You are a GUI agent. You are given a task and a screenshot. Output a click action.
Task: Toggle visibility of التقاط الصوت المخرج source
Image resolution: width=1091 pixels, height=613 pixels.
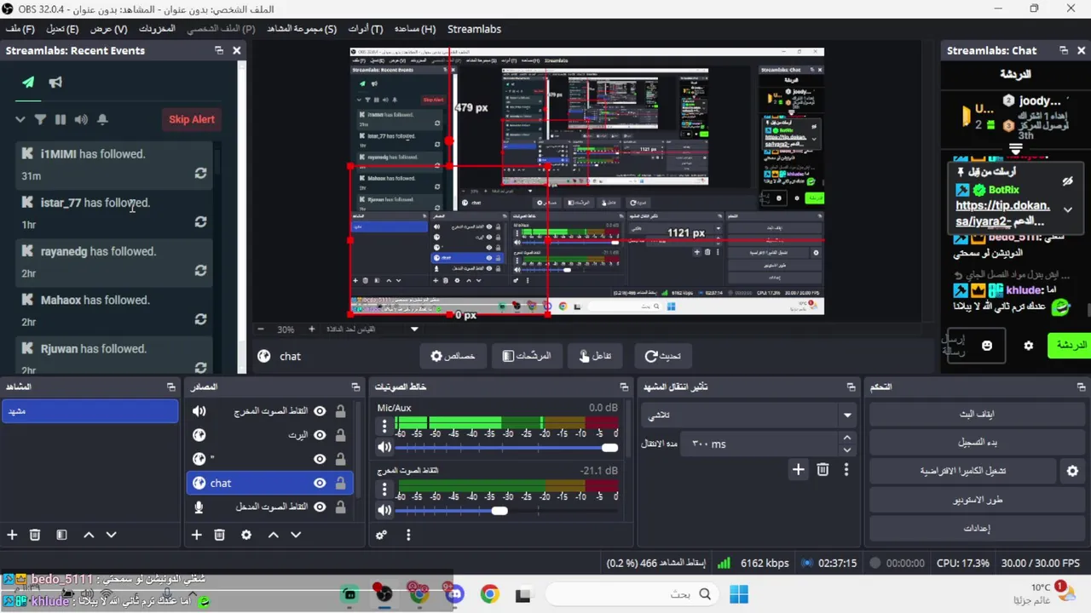tap(320, 411)
